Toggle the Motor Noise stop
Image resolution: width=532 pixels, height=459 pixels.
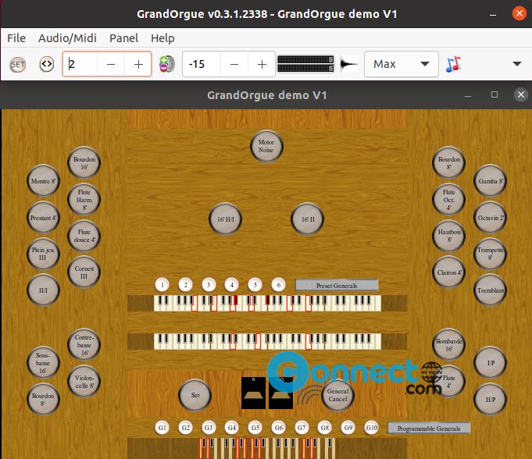tap(266, 146)
